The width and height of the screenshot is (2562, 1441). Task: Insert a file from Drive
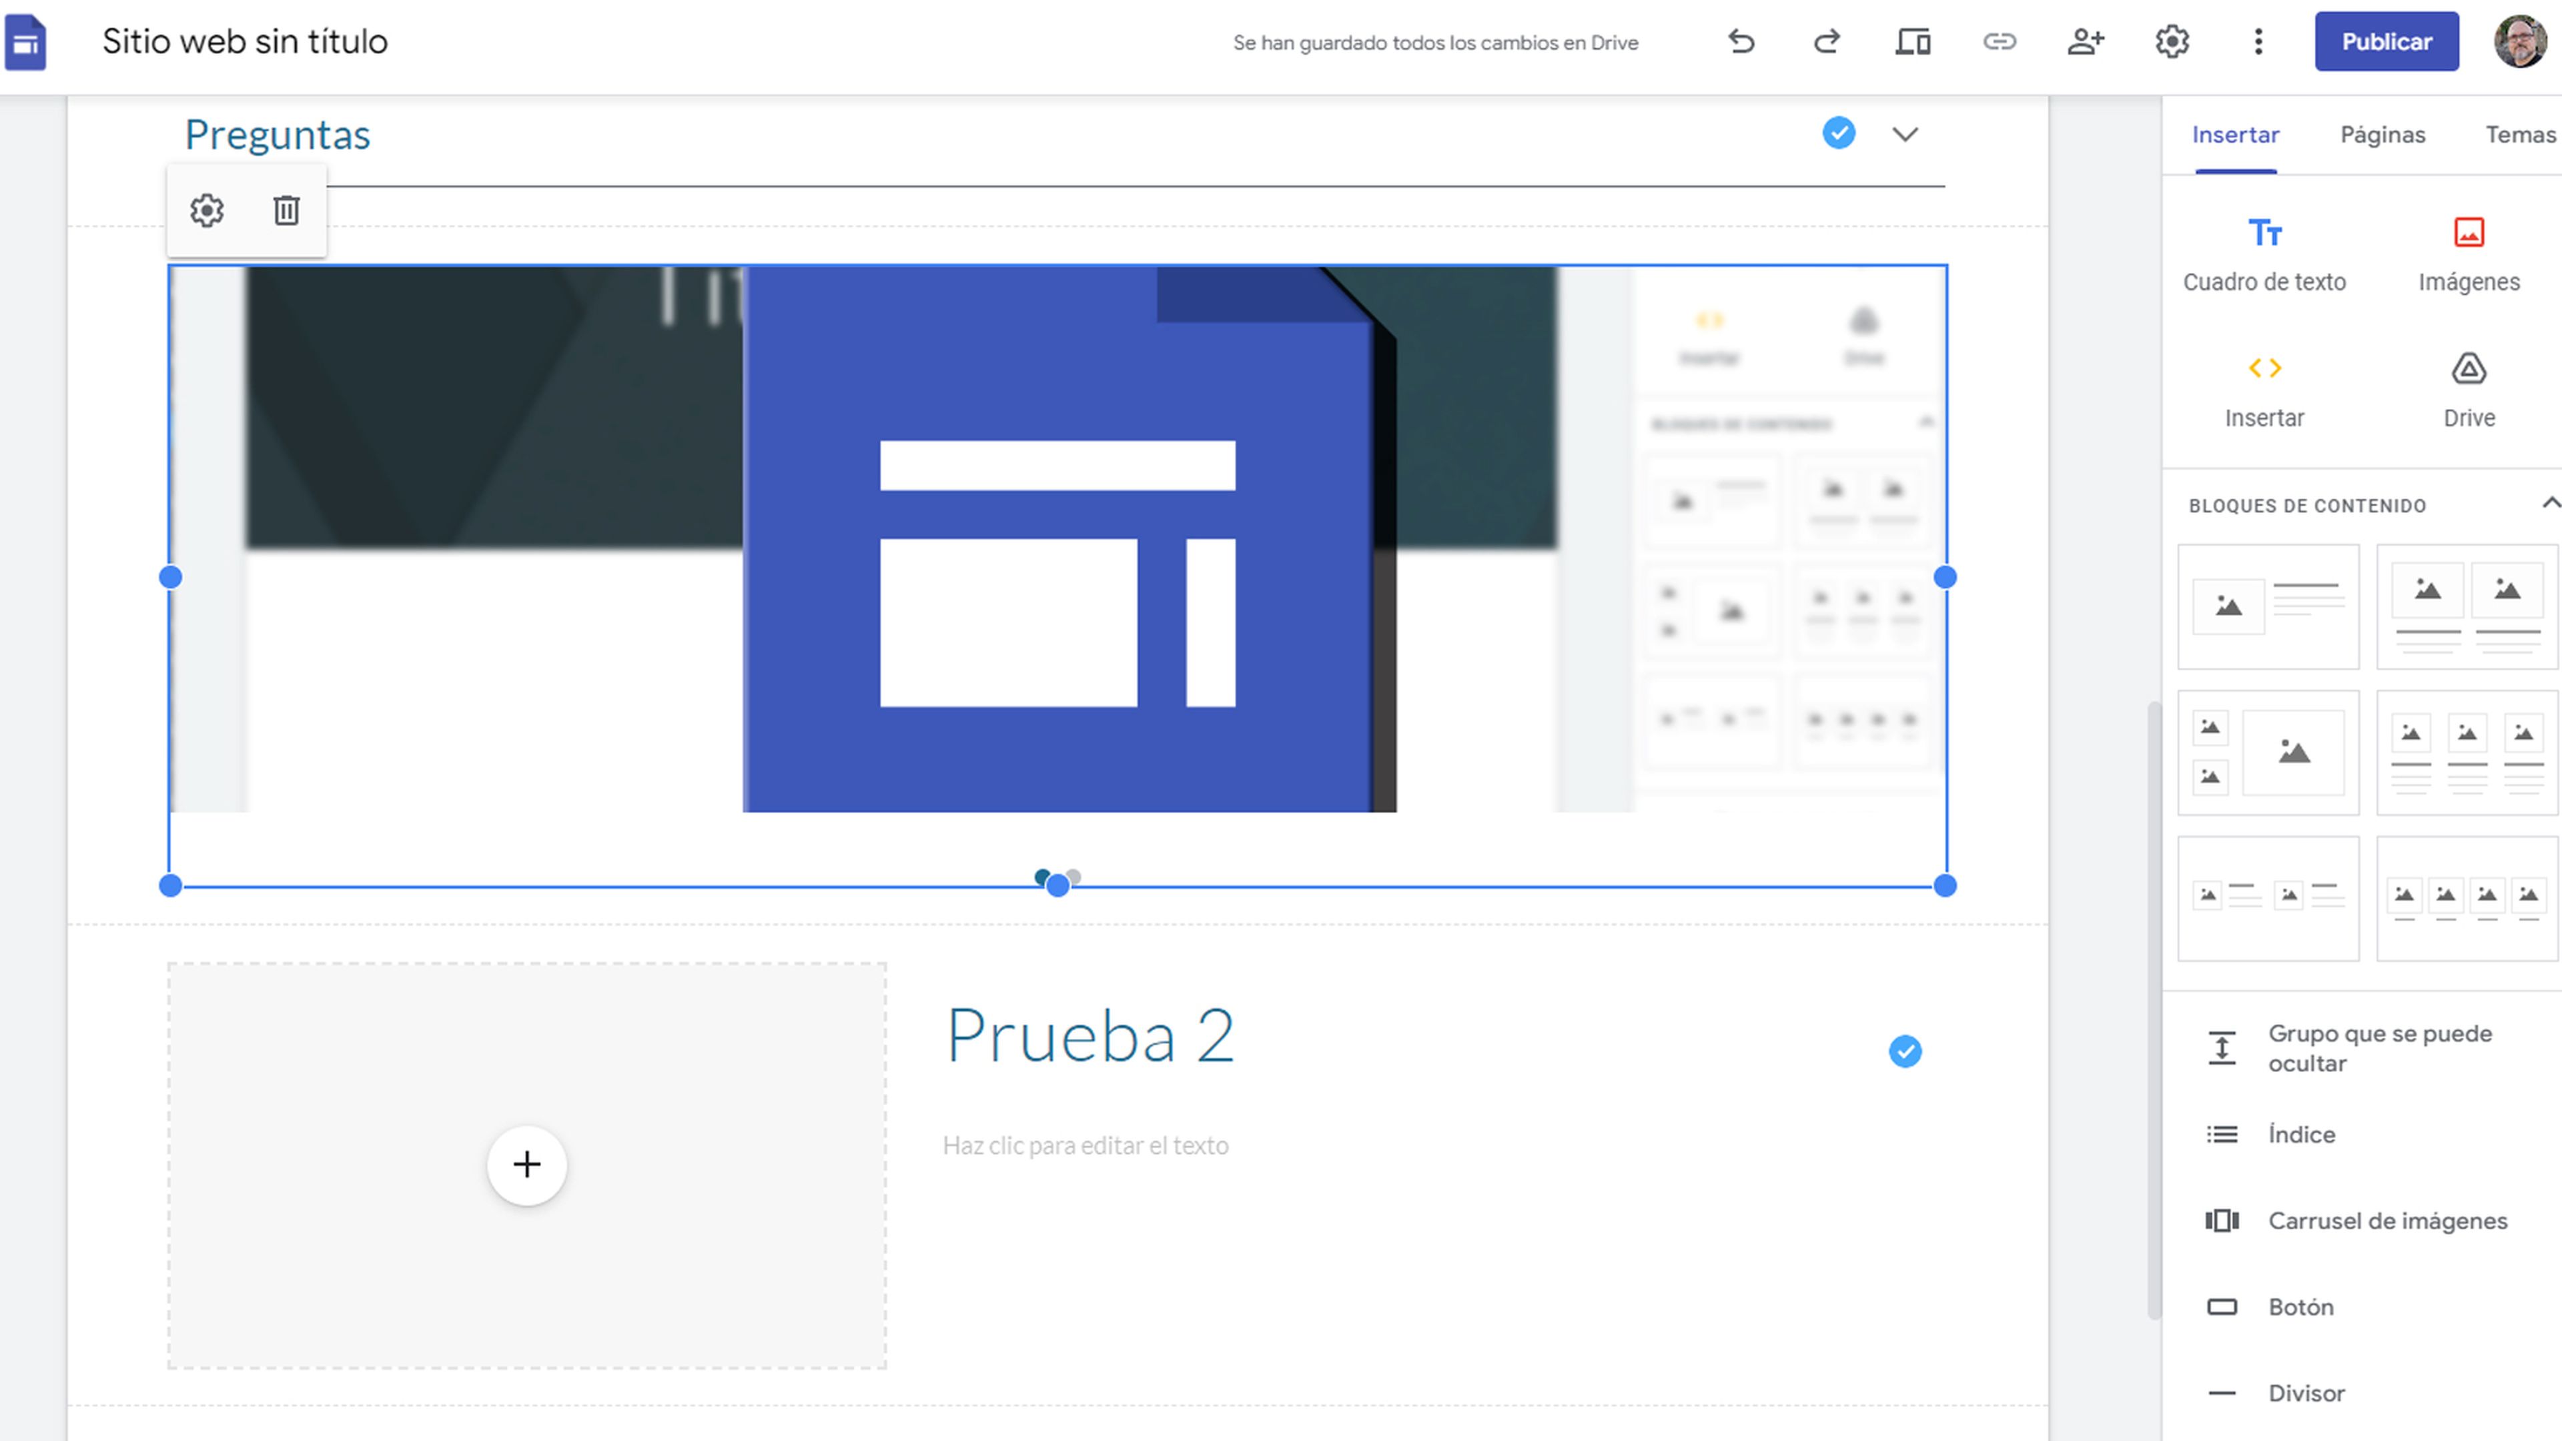(2469, 392)
